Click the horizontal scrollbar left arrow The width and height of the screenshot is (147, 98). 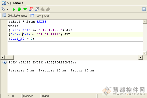(x=2, y=57)
